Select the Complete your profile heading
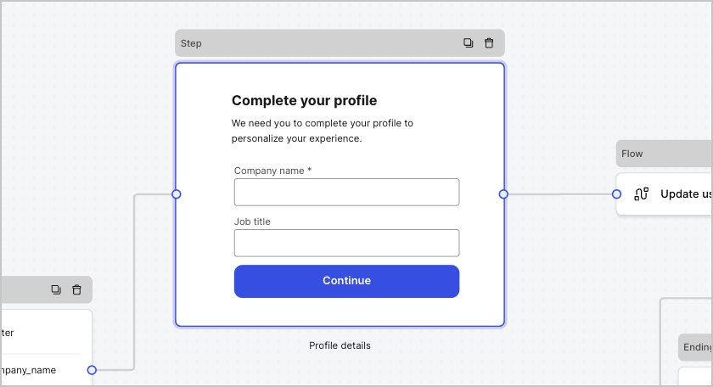This screenshot has width=713, height=387. click(304, 101)
